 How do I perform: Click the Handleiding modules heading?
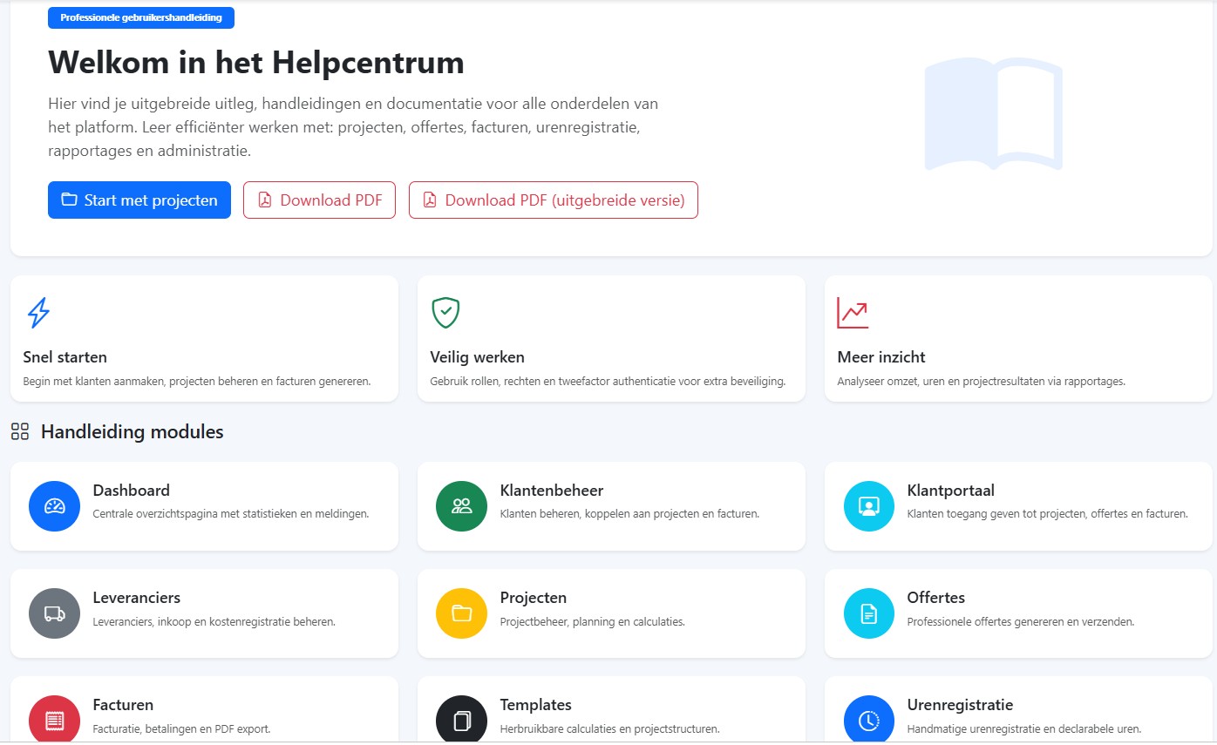pos(133,431)
